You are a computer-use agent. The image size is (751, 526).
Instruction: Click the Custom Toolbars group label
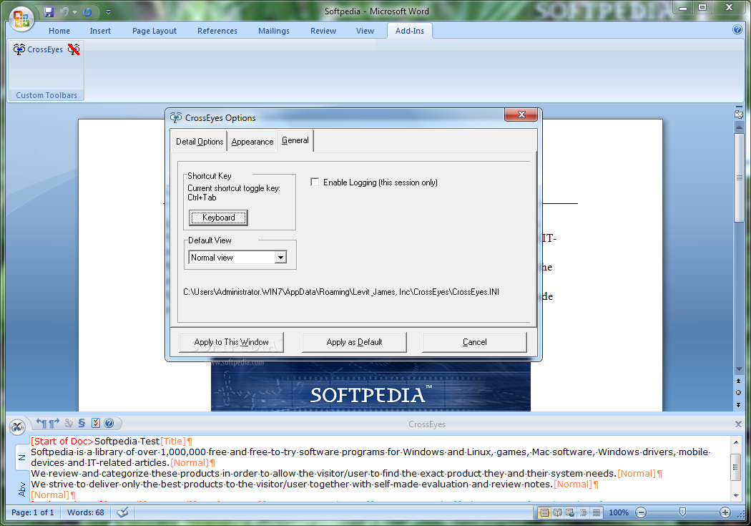(x=46, y=95)
